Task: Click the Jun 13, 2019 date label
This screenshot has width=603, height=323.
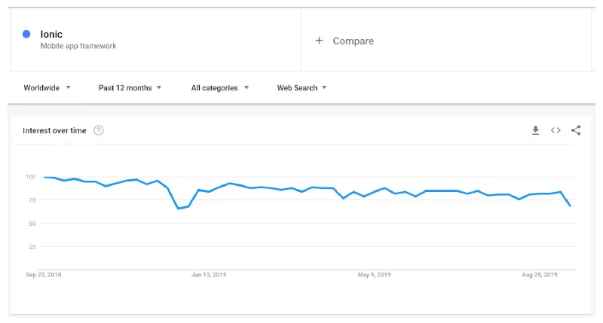Action: (x=209, y=275)
